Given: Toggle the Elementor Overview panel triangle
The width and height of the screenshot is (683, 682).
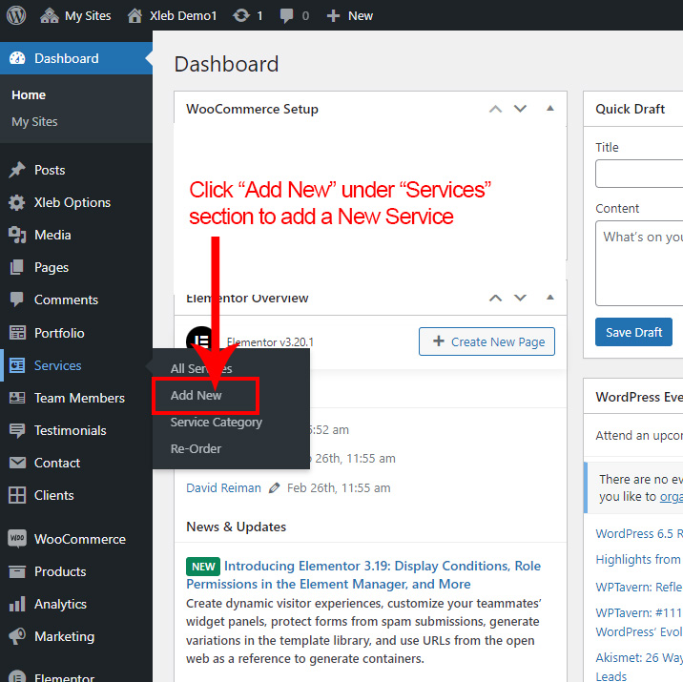Looking at the screenshot, I should 549,298.
